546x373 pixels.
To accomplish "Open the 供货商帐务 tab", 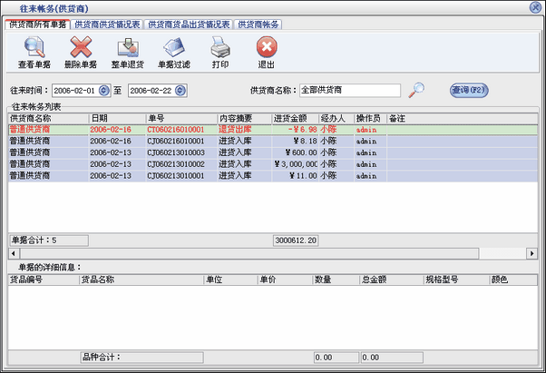I will coord(258,25).
